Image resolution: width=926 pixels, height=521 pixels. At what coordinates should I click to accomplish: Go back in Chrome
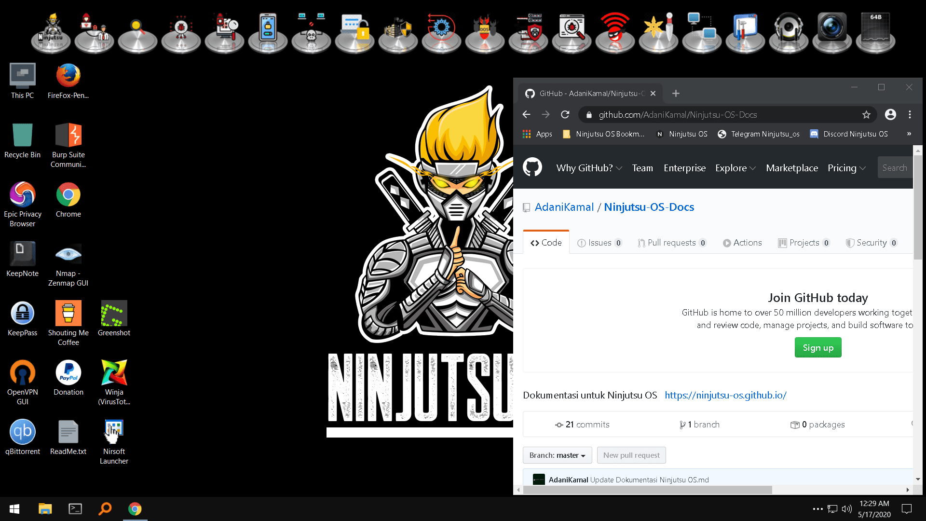click(x=526, y=114)
